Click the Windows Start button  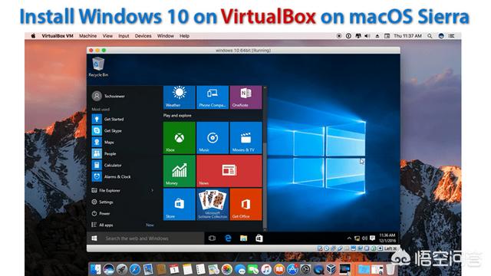(94, 238)
